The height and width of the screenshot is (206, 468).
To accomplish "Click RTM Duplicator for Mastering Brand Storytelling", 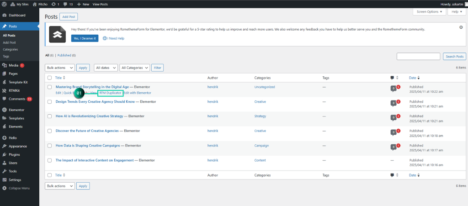I will (110, 93).
